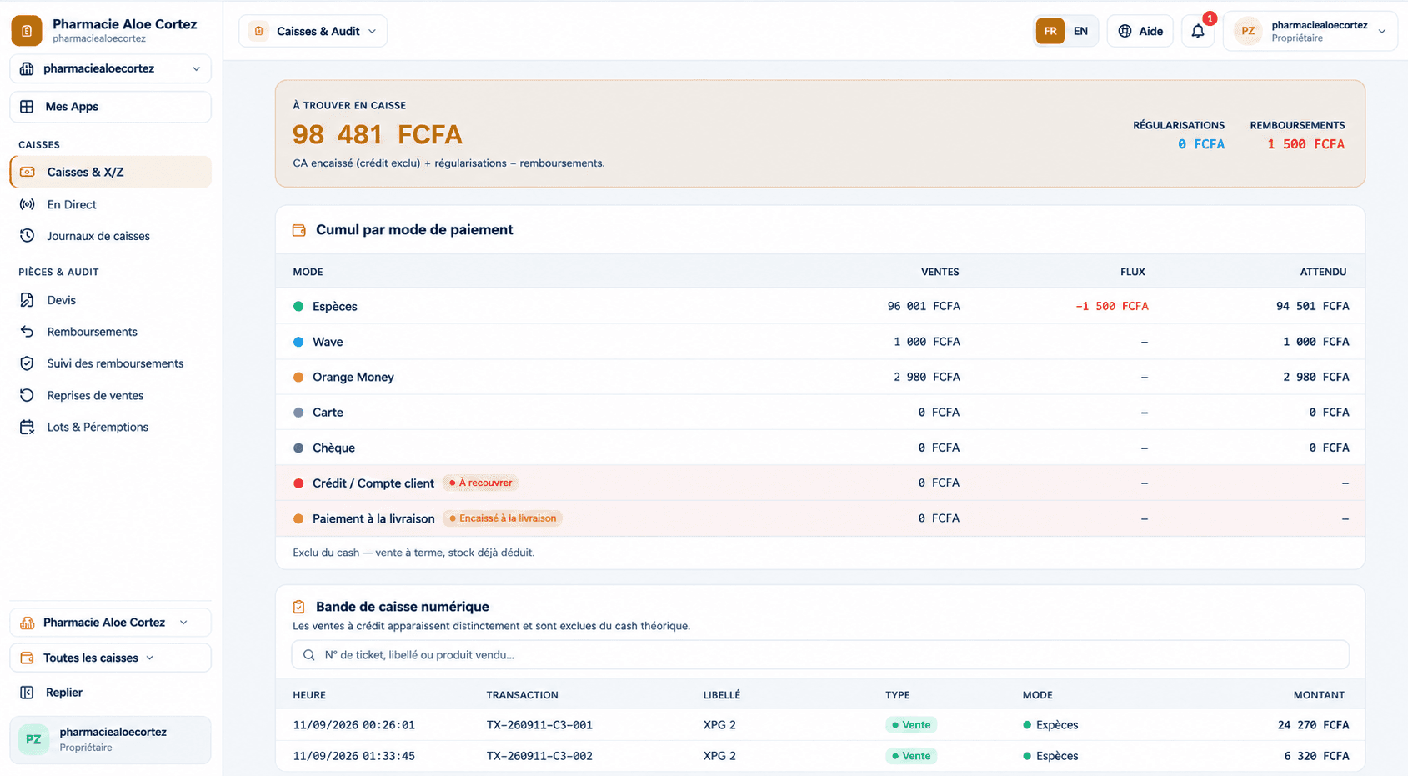Click the sidebar pharmaciealoecortez profile card
Viewport: 1408px width, 776px height.
(x=110, y=739)
